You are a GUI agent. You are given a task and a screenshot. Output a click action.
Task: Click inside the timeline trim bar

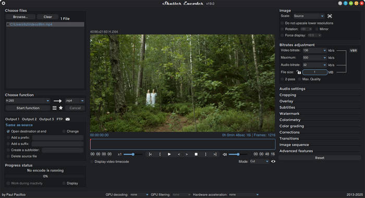182,144
